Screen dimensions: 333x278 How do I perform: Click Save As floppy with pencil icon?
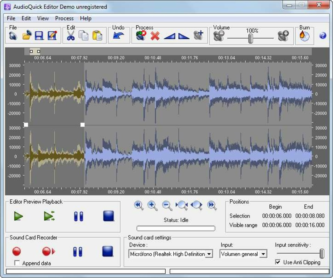[x=52, y=36]
